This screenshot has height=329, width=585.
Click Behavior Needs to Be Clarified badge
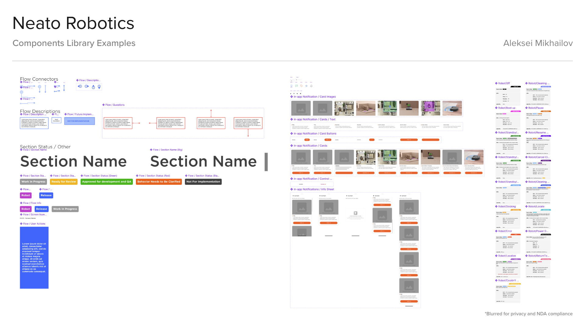coord(159,182)
